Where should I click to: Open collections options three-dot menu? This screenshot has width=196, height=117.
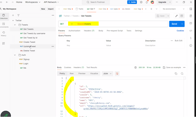[53, 15]
